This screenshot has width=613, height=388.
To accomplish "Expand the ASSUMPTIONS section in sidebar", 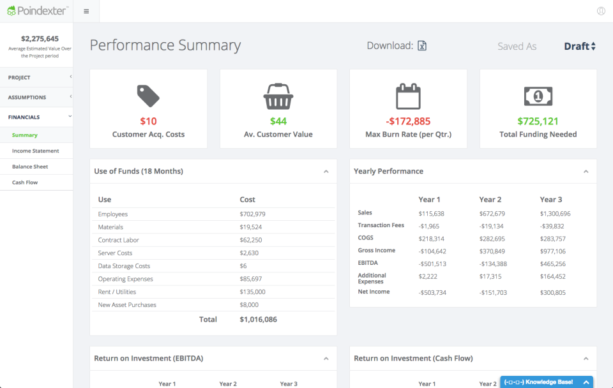I will pos(36,96).
